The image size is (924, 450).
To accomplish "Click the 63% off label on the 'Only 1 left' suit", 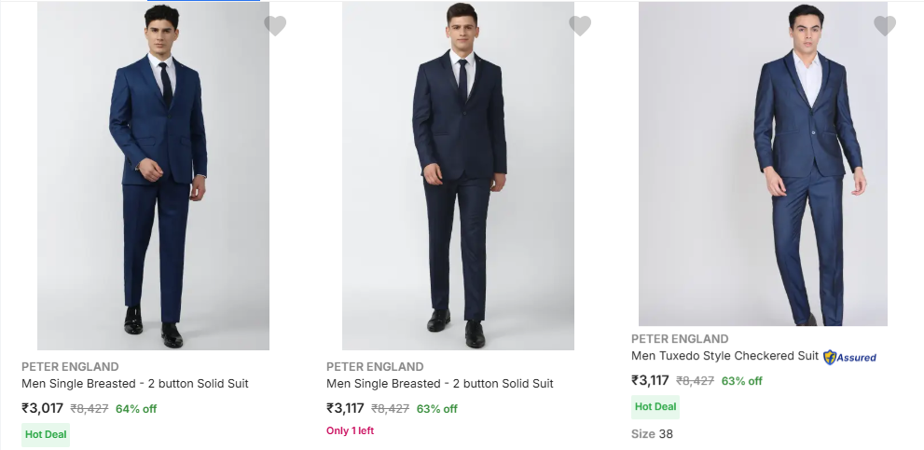I will [437, 409].
